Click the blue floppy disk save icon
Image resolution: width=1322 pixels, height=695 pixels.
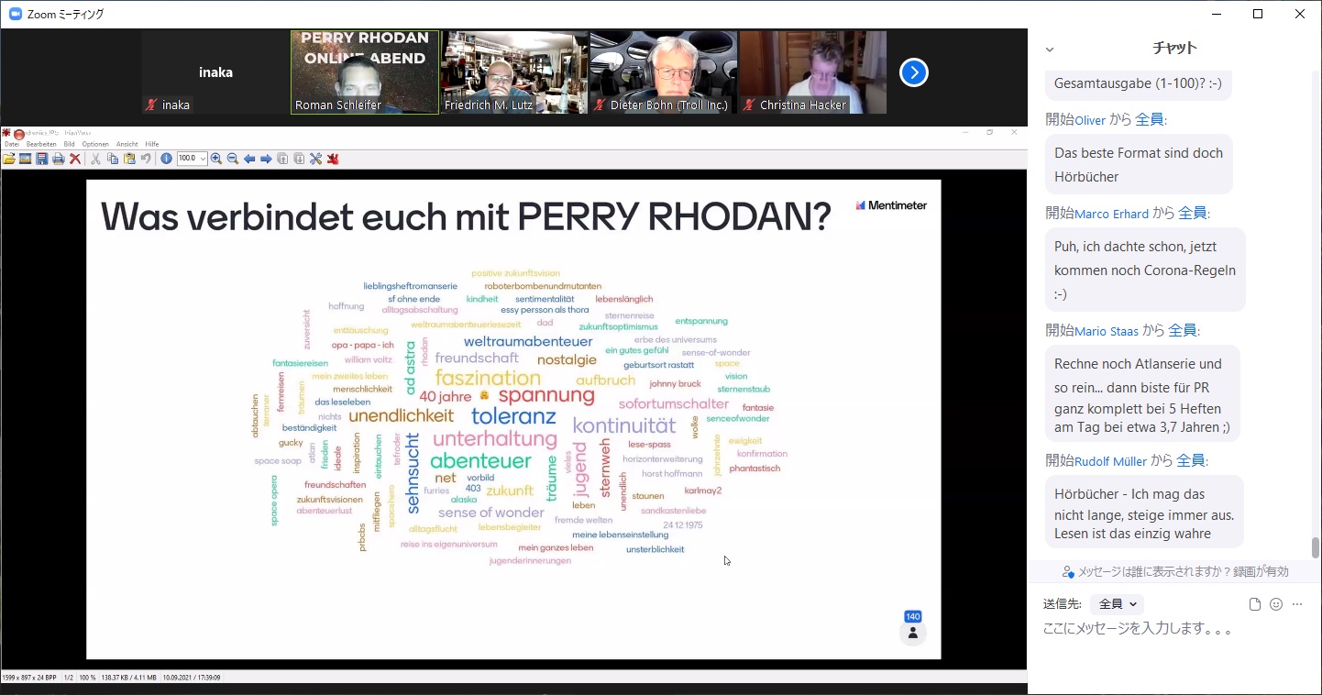42,159
